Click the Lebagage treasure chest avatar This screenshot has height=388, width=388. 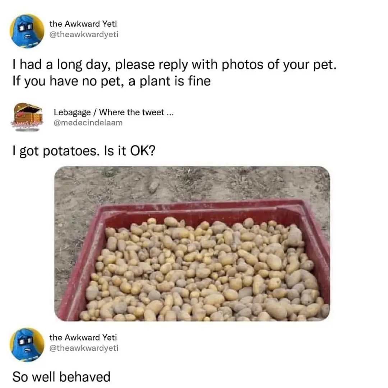(x=27, y=117)
